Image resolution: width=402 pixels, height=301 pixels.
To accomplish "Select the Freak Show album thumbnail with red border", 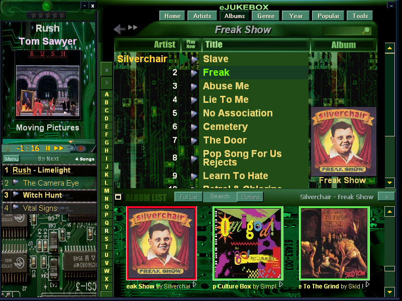I will 161,243.
